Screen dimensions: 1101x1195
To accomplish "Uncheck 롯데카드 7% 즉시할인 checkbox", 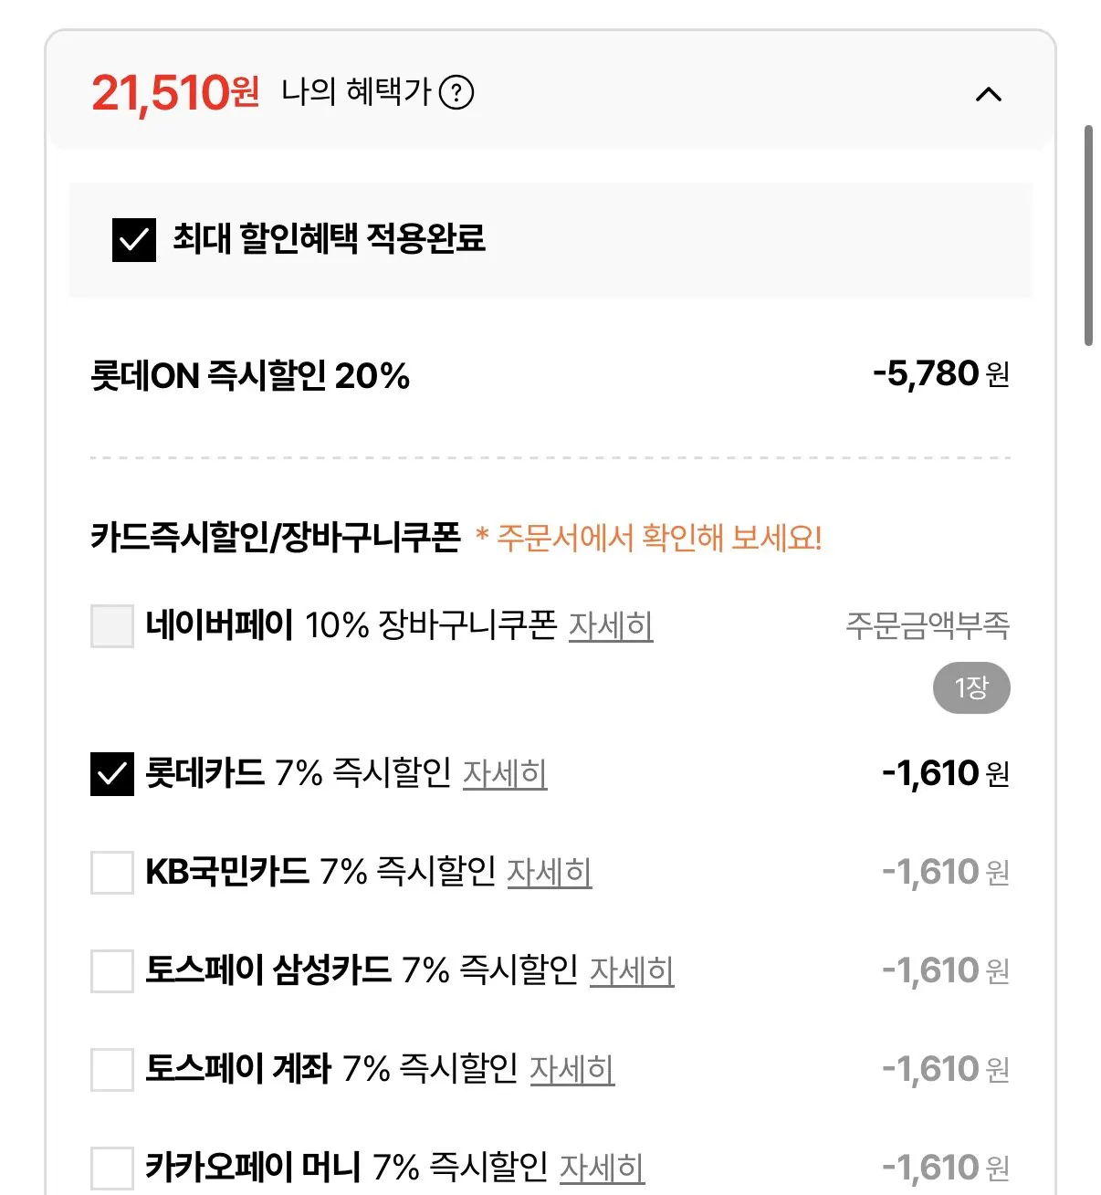I will click(x=112, y=774).
